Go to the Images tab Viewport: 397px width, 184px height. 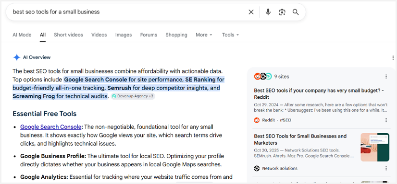tap(124, 35)
